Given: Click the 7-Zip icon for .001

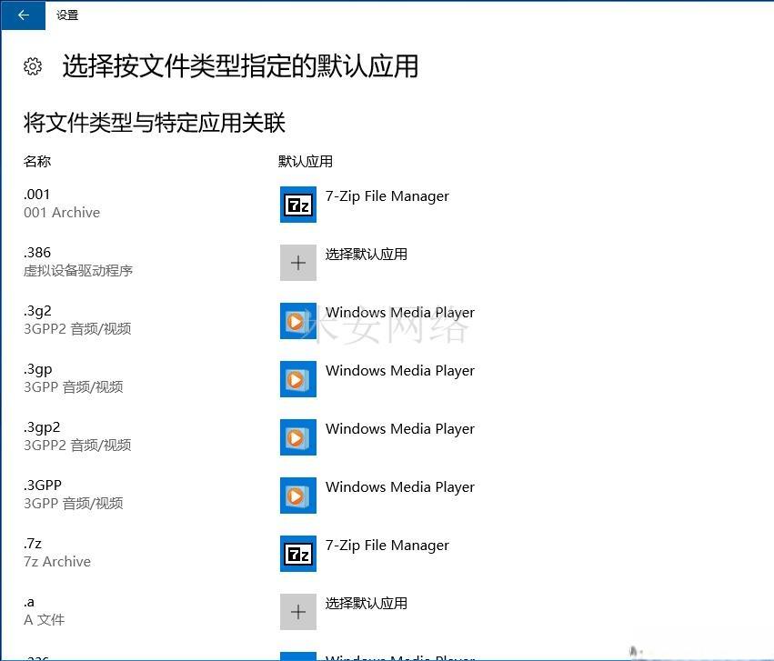Looking at the screenshot, I should click(298, 205).
